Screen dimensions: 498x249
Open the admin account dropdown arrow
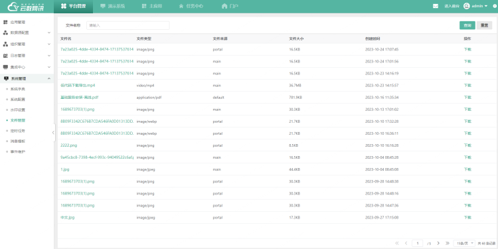point(486,6)
